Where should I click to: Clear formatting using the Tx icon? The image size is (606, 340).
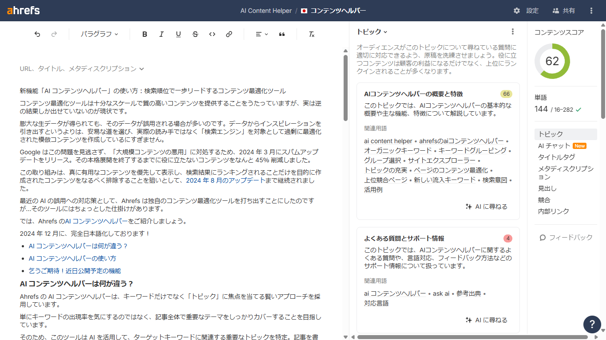click(312, 34)
